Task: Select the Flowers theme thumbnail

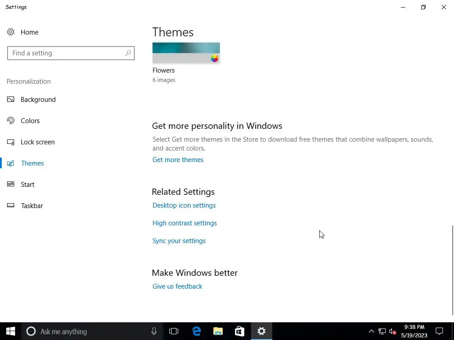Action: [x=186, y=53]
